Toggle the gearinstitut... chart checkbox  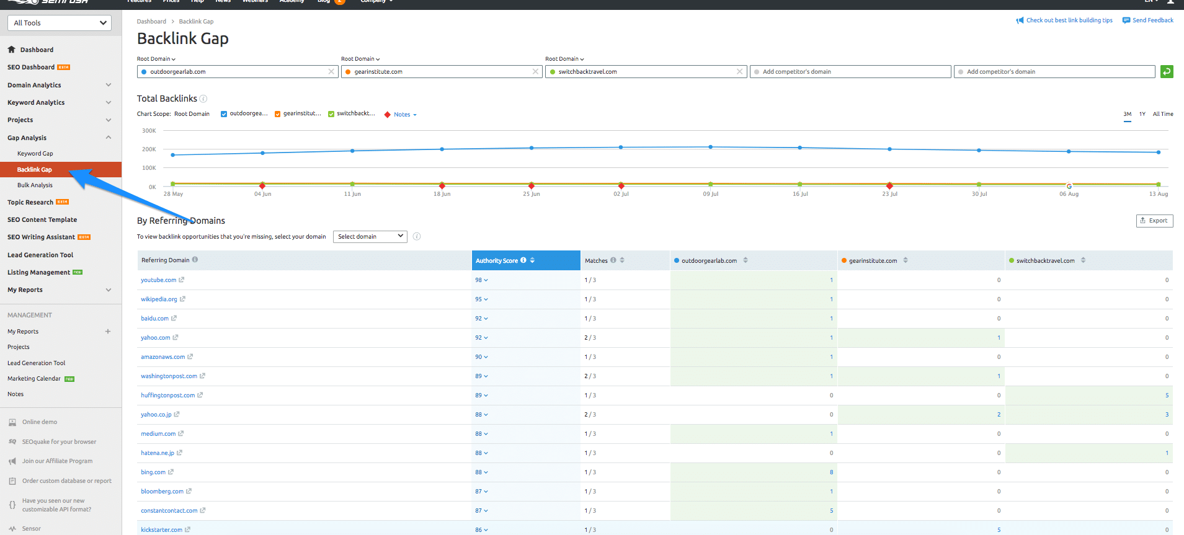click(277, 114)
